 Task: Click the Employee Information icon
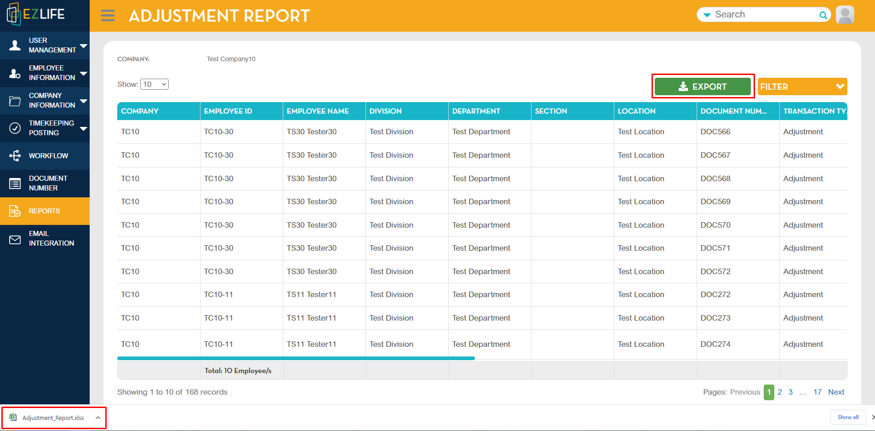[x=15, y=73]
